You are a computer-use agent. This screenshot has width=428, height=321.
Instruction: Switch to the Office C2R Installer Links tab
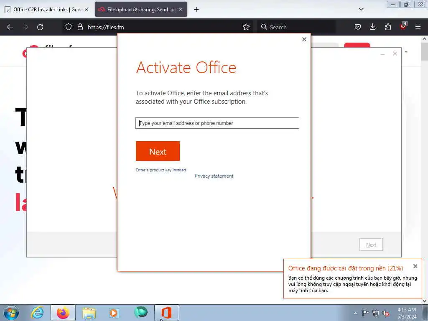pyautogui.click(x=46, y=10)
